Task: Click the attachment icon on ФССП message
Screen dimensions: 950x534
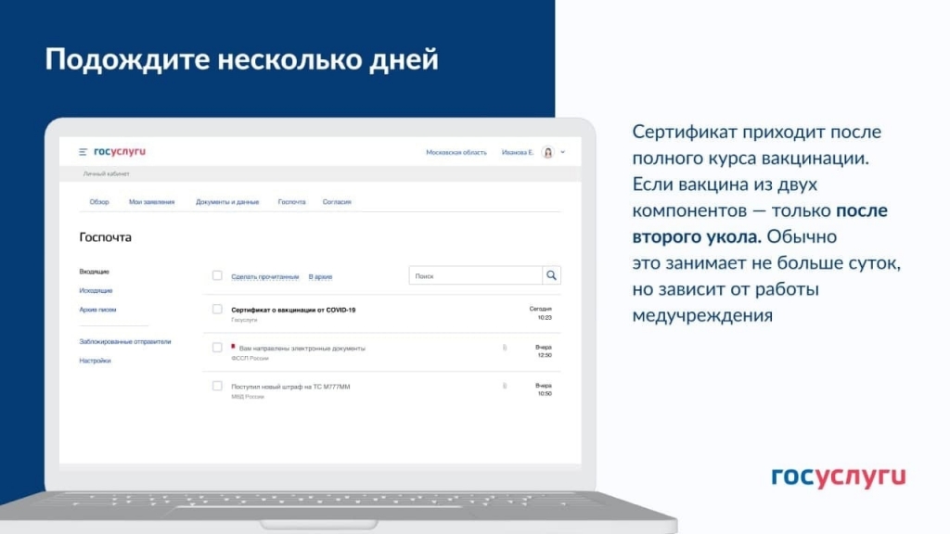Action: click(505, 348)
